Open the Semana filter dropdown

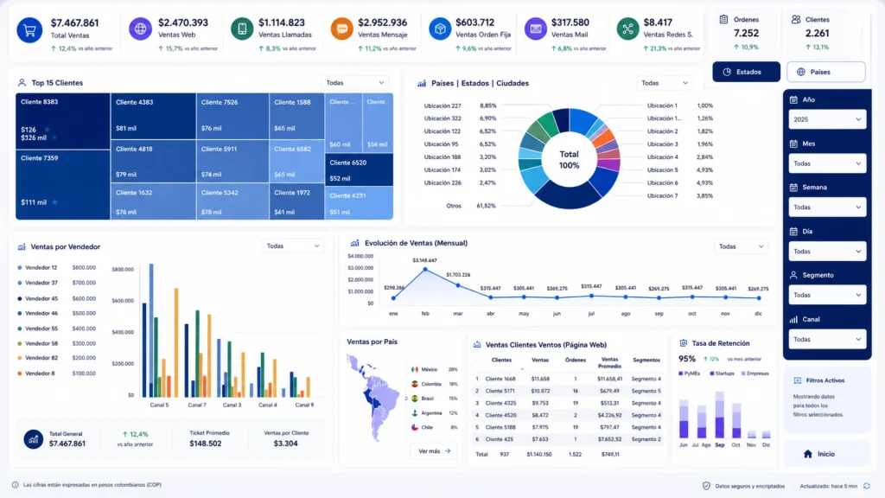pos(827,207)
